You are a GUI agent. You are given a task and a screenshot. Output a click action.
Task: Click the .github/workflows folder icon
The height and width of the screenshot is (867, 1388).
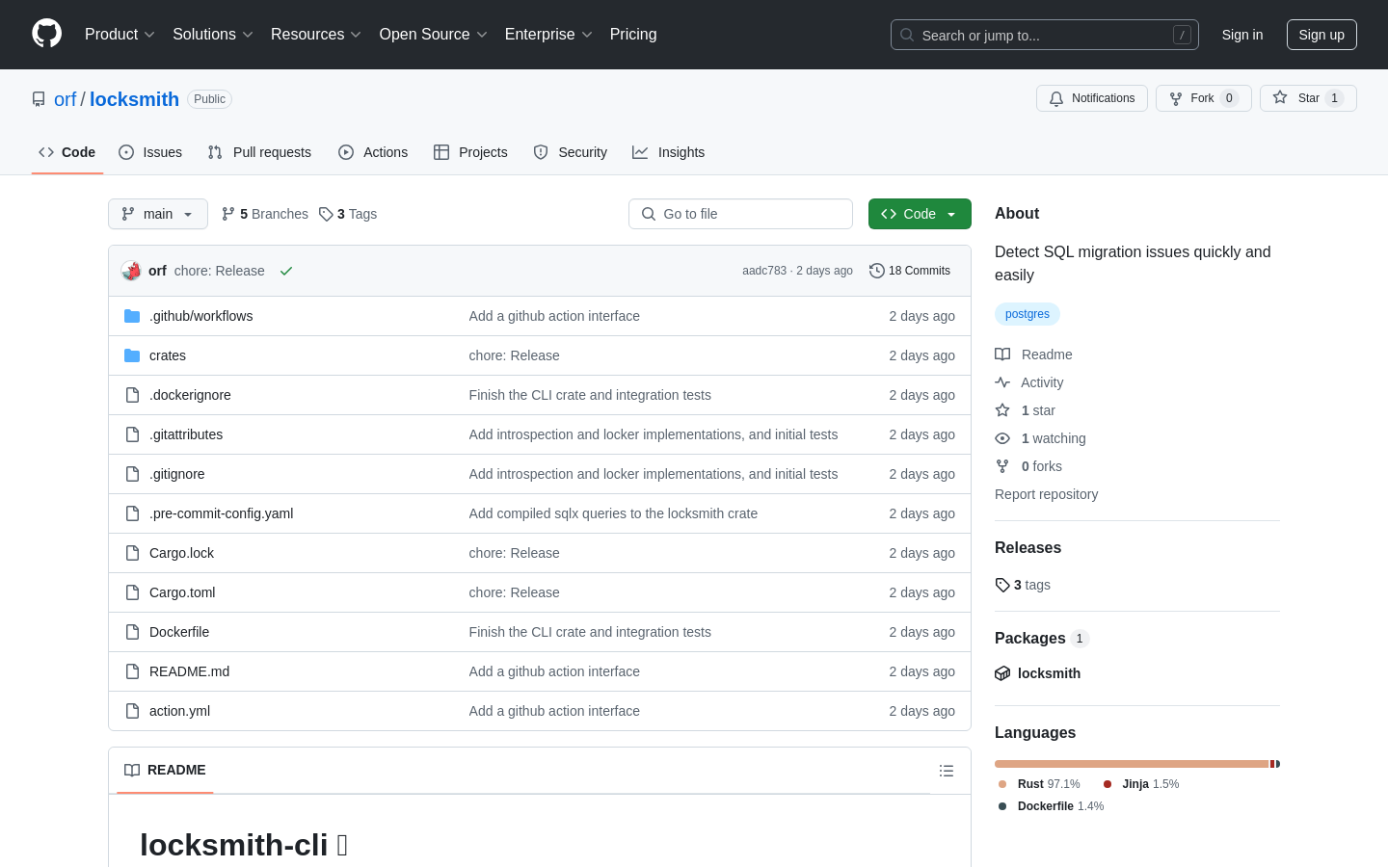click(x=132, y=316)
